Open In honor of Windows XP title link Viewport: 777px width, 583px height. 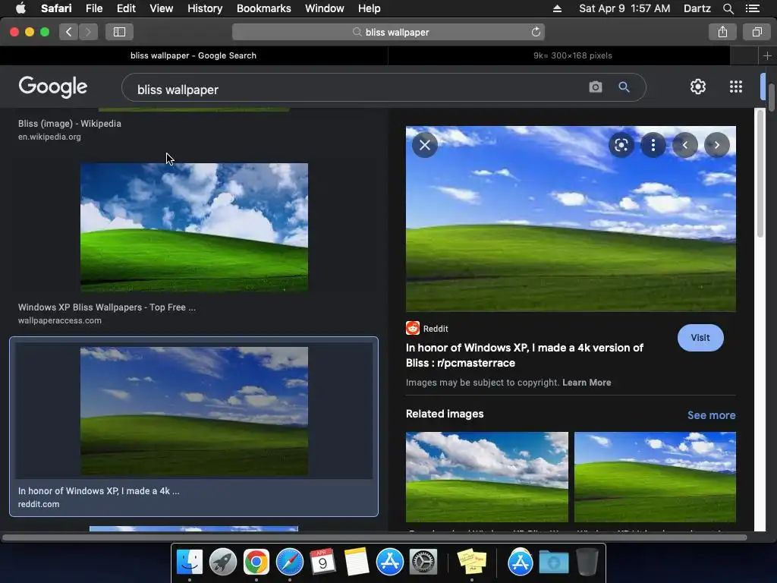[x=524, y=355]
